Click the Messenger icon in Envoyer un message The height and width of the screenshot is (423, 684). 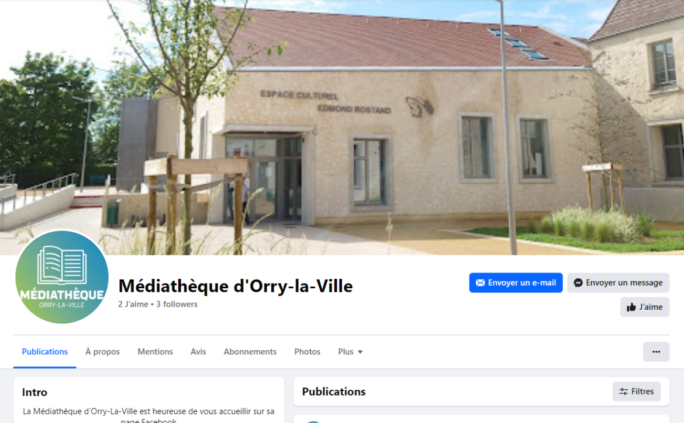[578, 283]
